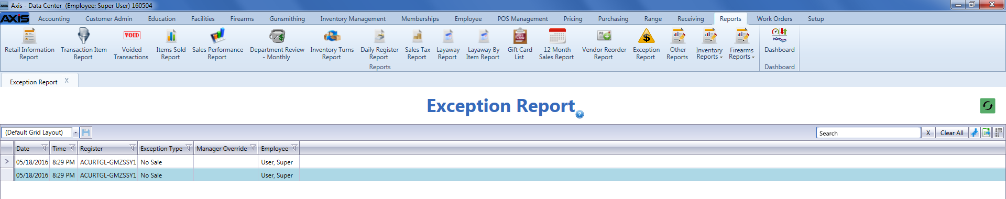Save the current grid layout
1006x199 pixels.
86,132
